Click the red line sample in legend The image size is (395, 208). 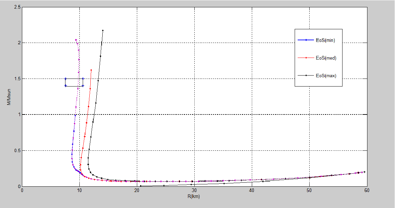[306, 58]
